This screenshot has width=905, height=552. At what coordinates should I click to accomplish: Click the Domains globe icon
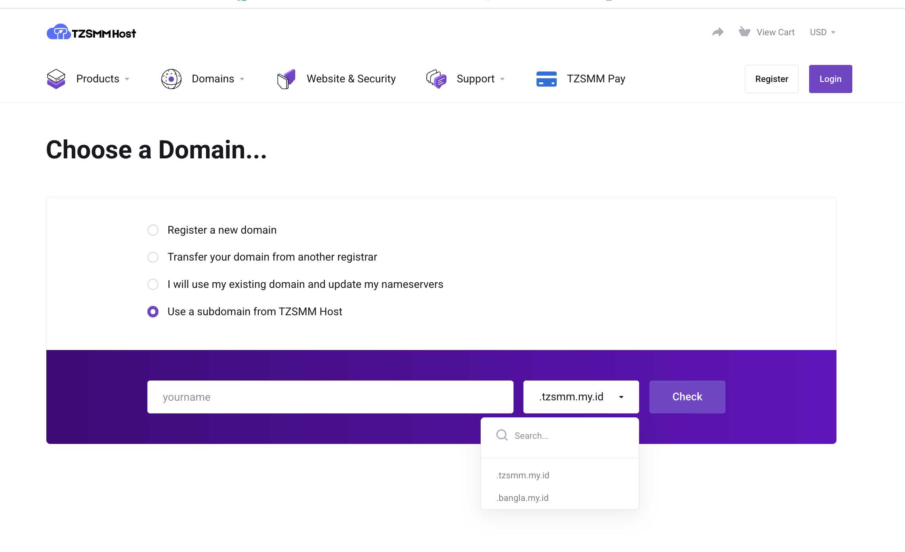pyautogui.click(x=171, y=78)
